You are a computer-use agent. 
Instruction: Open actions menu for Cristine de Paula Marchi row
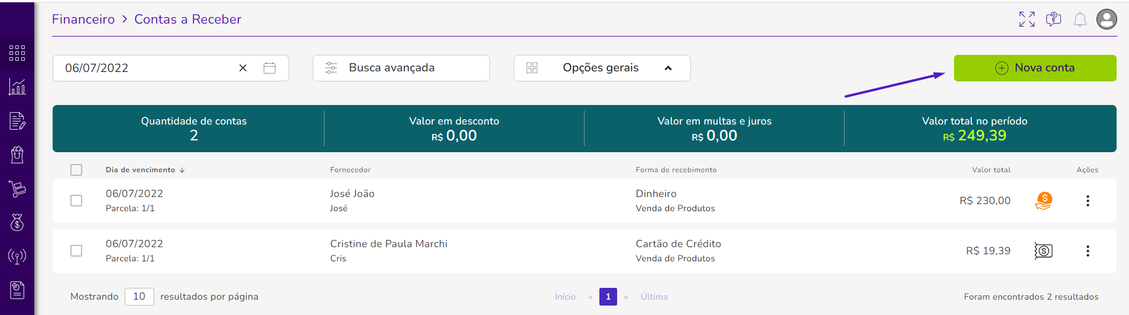1088,251
